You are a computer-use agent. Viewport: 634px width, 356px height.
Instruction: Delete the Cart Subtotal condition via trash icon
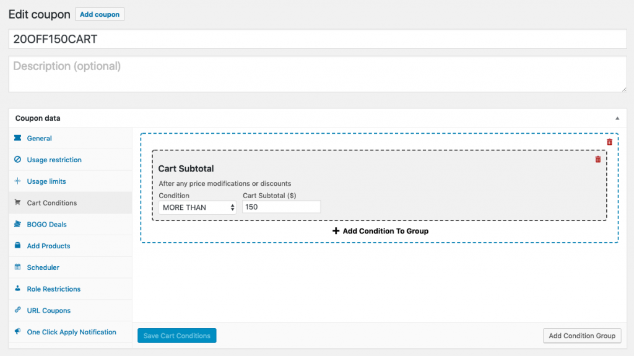point(597,160)
